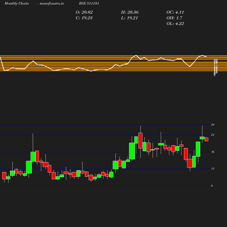
Task: Click the "OC: 4.11" reading
Action: click(175, 12)
